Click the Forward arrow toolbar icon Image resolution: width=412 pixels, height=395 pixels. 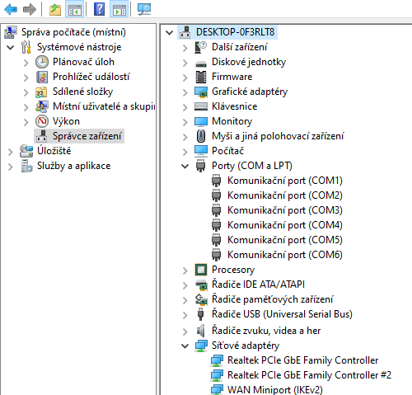pyautogui.click(x=30, y=9)
